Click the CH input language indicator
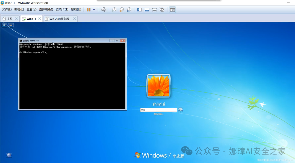Viewport: 295px width, 163px height. 4,25
